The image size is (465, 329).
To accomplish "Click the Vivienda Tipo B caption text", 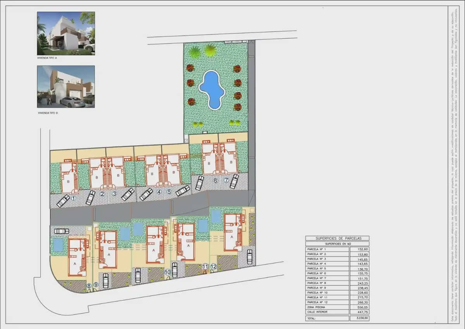I will tap(47, 113).
